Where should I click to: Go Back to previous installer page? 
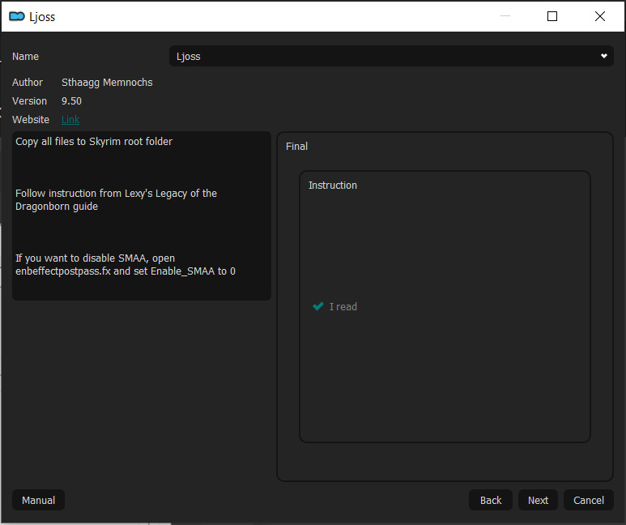[x=490, y=500]
